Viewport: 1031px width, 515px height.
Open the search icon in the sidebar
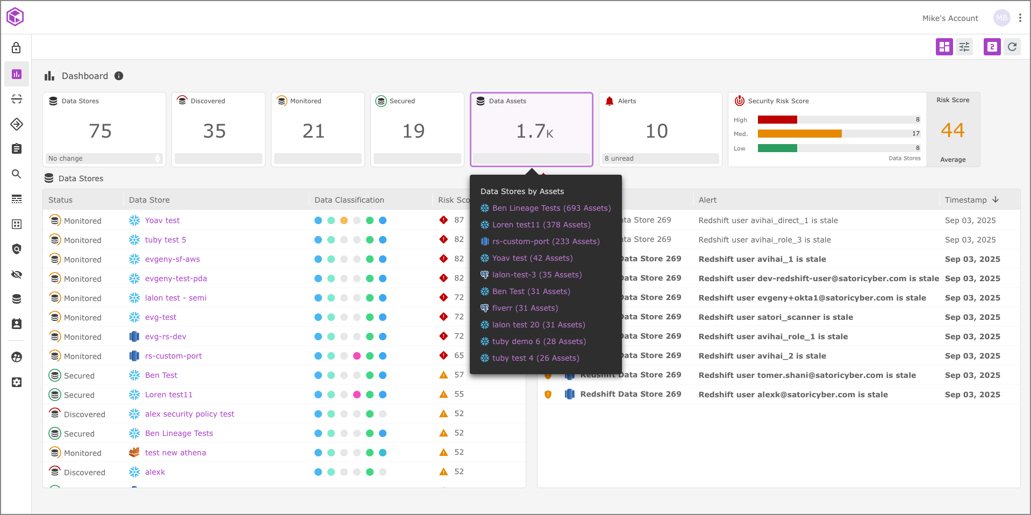(x=17, y=174)
